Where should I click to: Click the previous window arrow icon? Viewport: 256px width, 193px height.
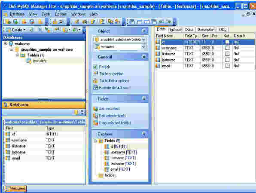pyautogui.click(x=162, y=22)
